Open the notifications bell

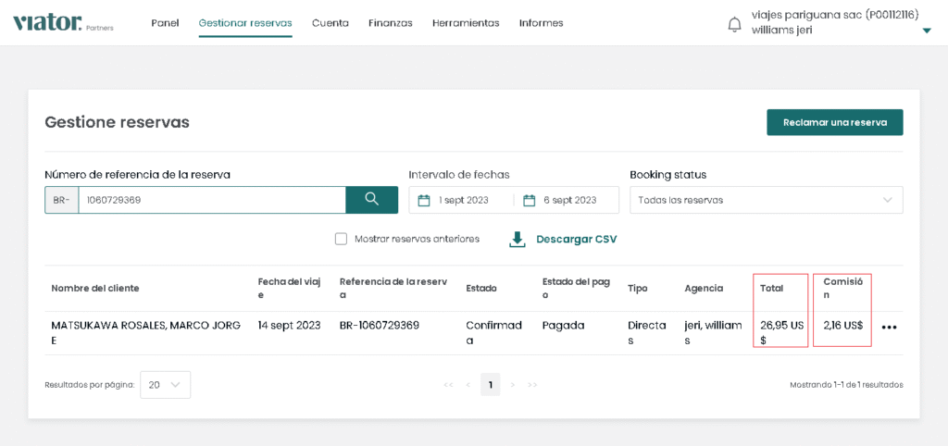[x=734, y=24]
